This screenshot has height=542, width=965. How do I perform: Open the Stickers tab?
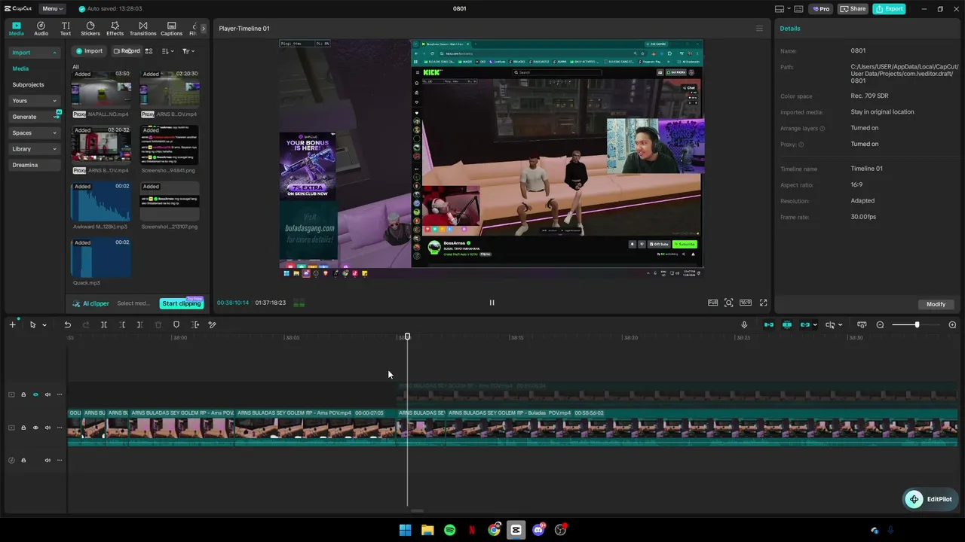[90, 29]
